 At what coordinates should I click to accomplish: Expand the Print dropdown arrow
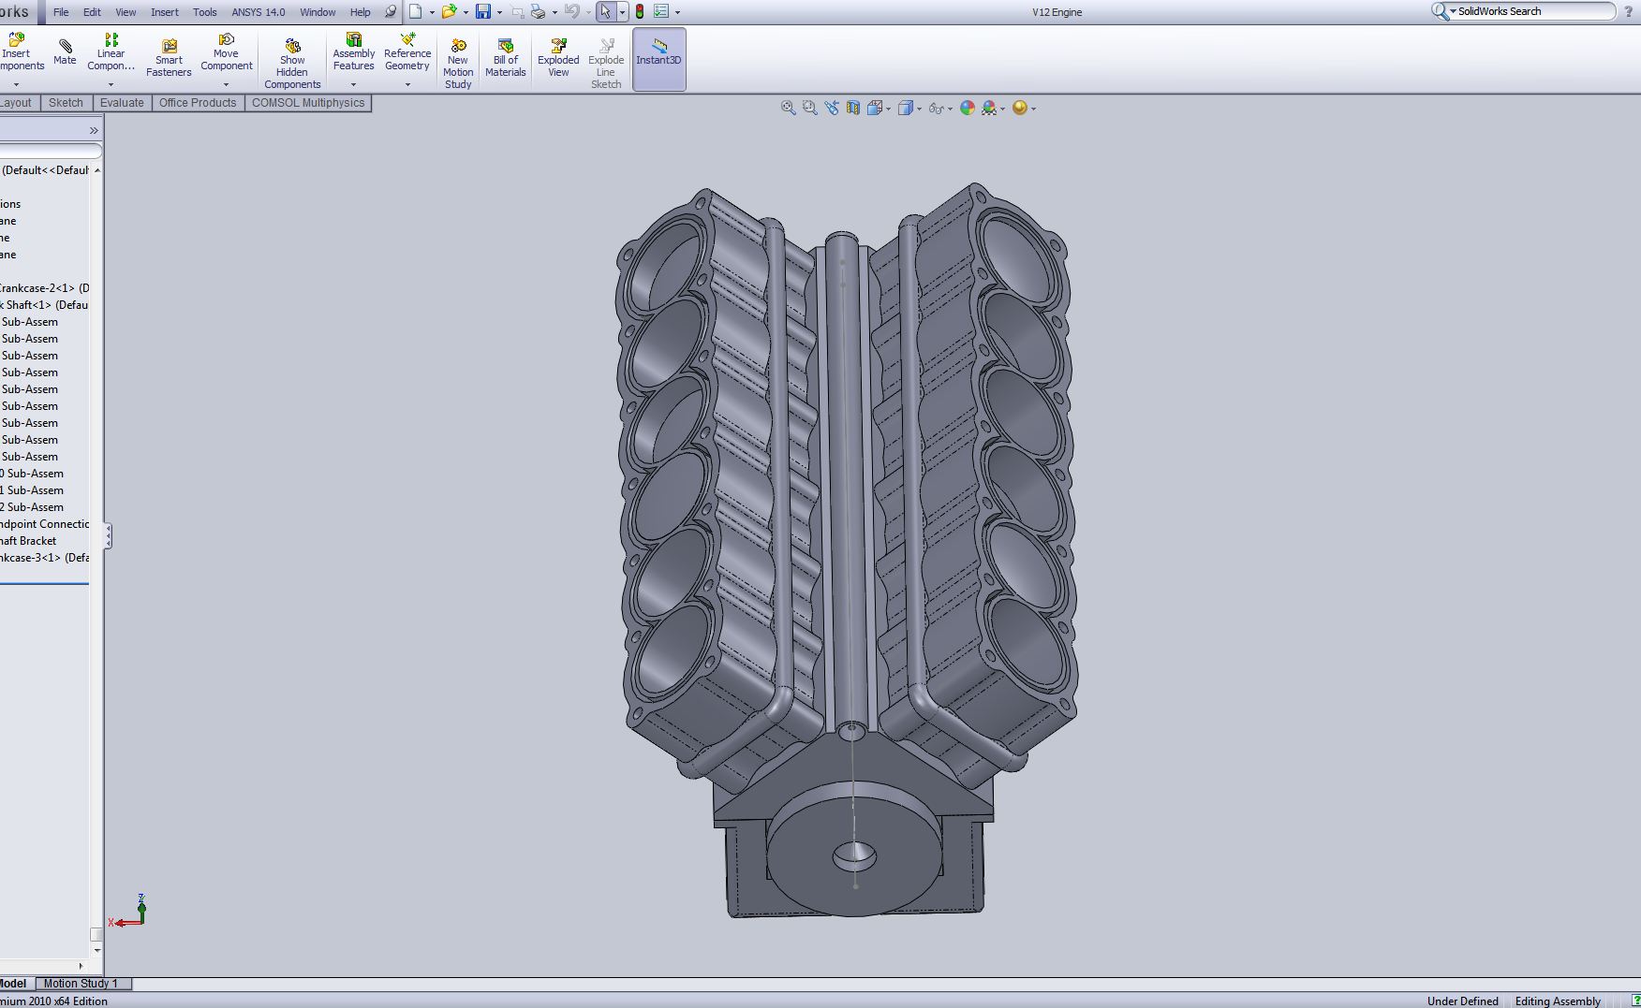pyautogui.click(x=554, y=13)
